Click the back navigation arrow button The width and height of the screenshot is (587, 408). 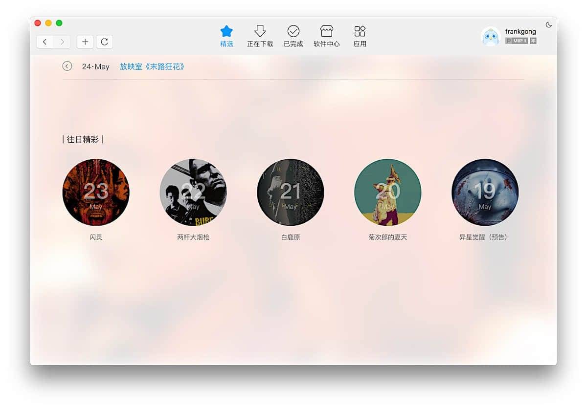(x=45, y=42)
